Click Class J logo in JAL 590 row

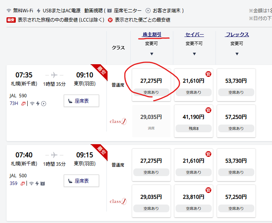(x=118, y=121)
